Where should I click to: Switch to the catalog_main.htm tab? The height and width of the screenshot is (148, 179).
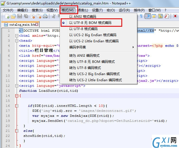pyautogui.click(x=20, y=24)
